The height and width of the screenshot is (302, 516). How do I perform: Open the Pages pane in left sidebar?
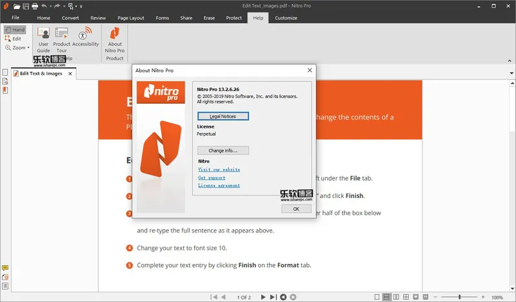click(x=5, y=72)
